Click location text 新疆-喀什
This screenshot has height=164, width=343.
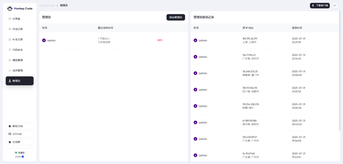click(248, 108)
